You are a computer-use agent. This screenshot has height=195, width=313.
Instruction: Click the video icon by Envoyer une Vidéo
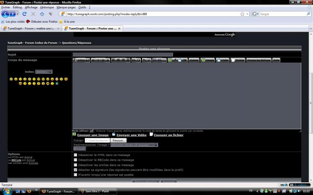point(113,134)
